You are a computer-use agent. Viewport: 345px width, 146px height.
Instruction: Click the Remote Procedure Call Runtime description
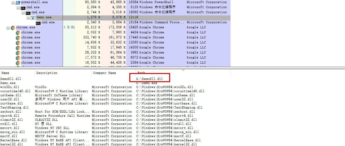point(63,115)
